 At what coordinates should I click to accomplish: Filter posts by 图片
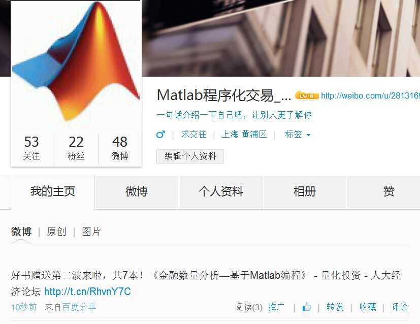point(91,232)
